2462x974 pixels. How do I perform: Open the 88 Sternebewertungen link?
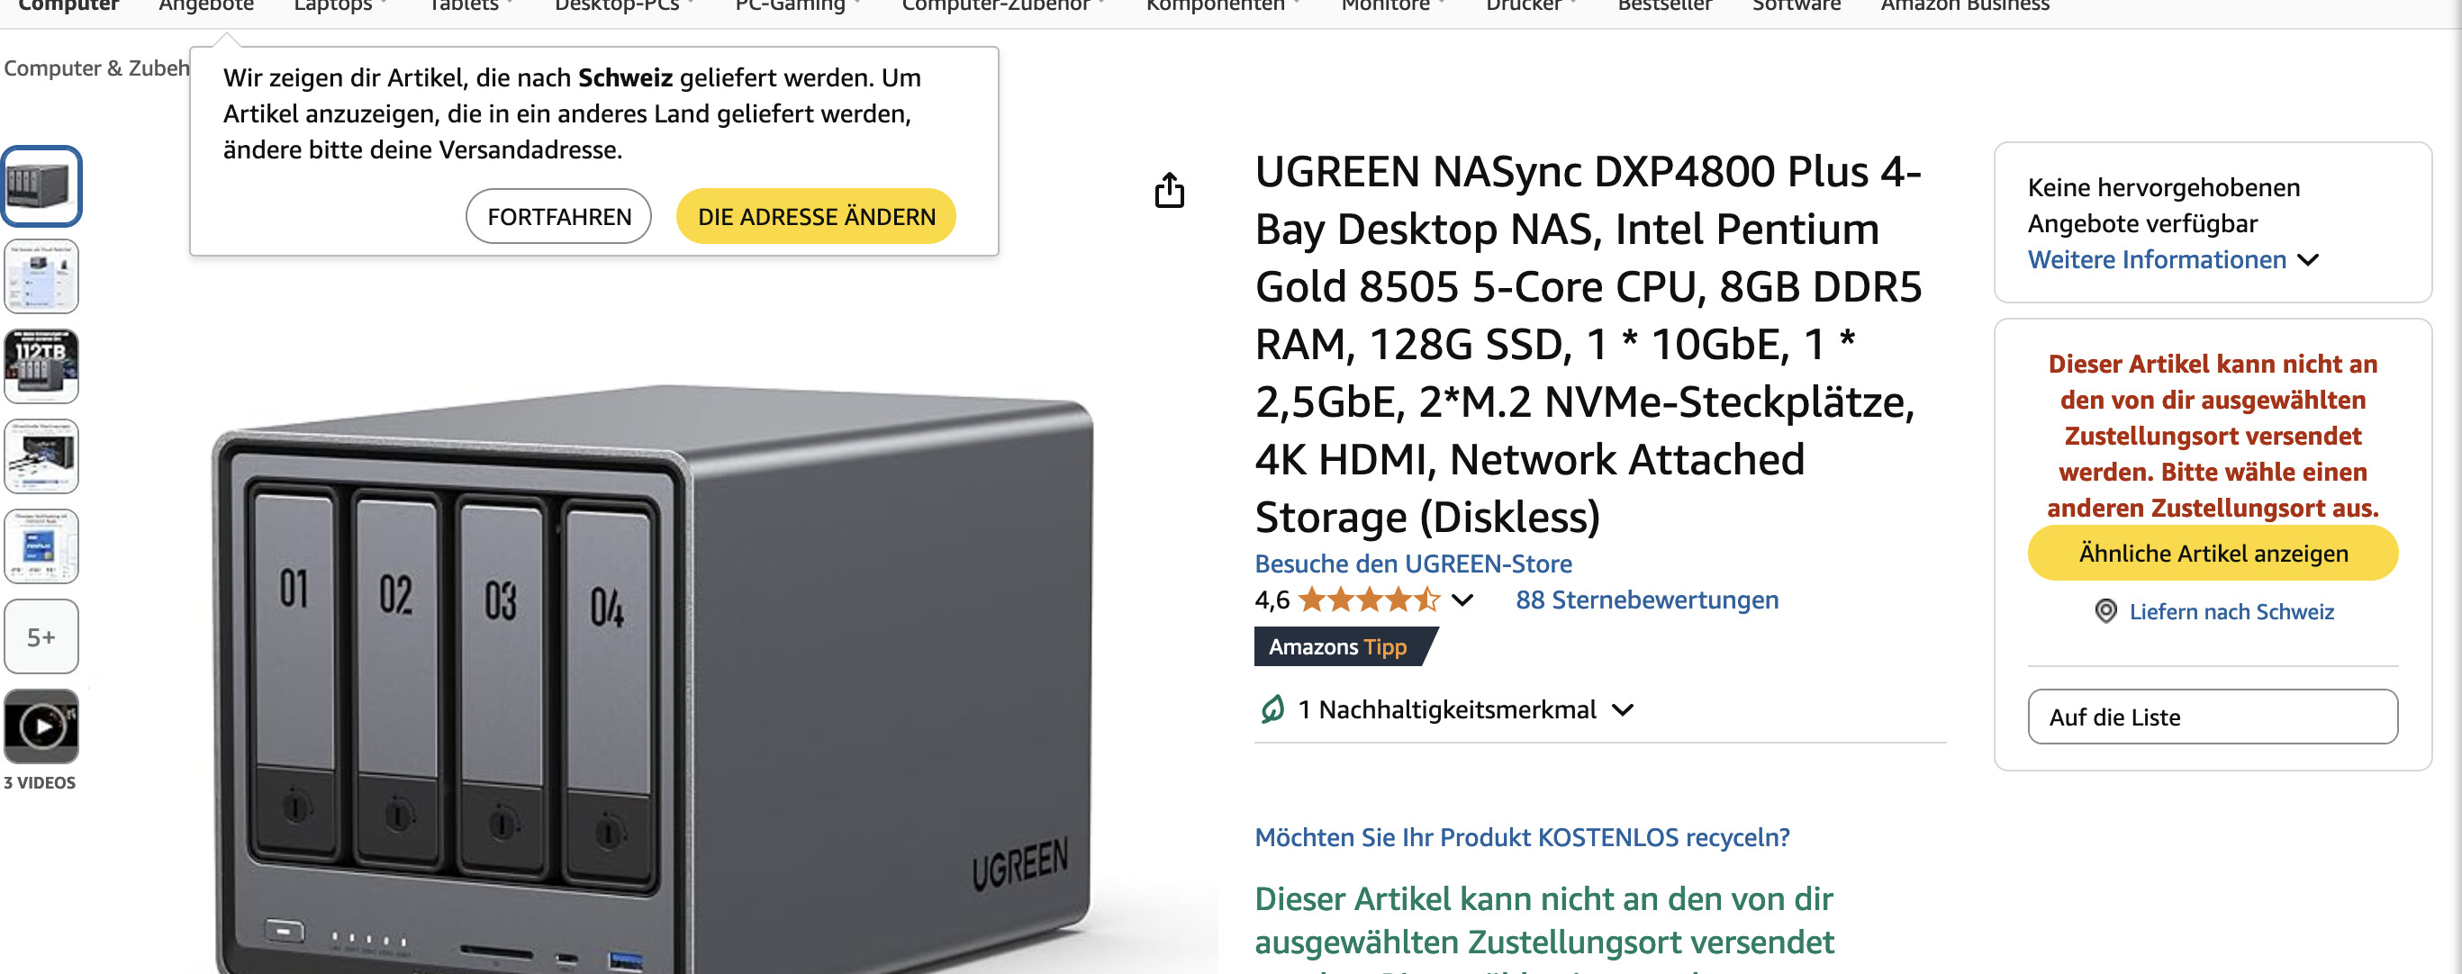coord(1647,600)
